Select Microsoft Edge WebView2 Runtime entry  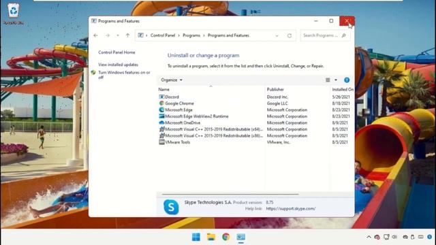click(x=197, y=116)
